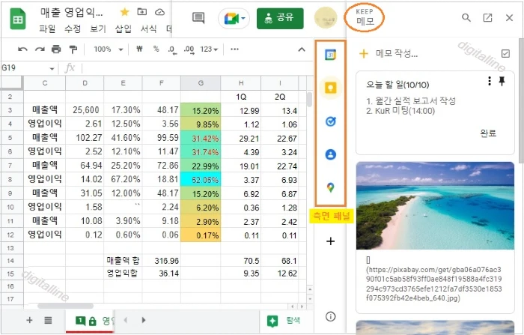Open Keep in new tab
Viewport: 524px width, 335px height.
point(487,18)
